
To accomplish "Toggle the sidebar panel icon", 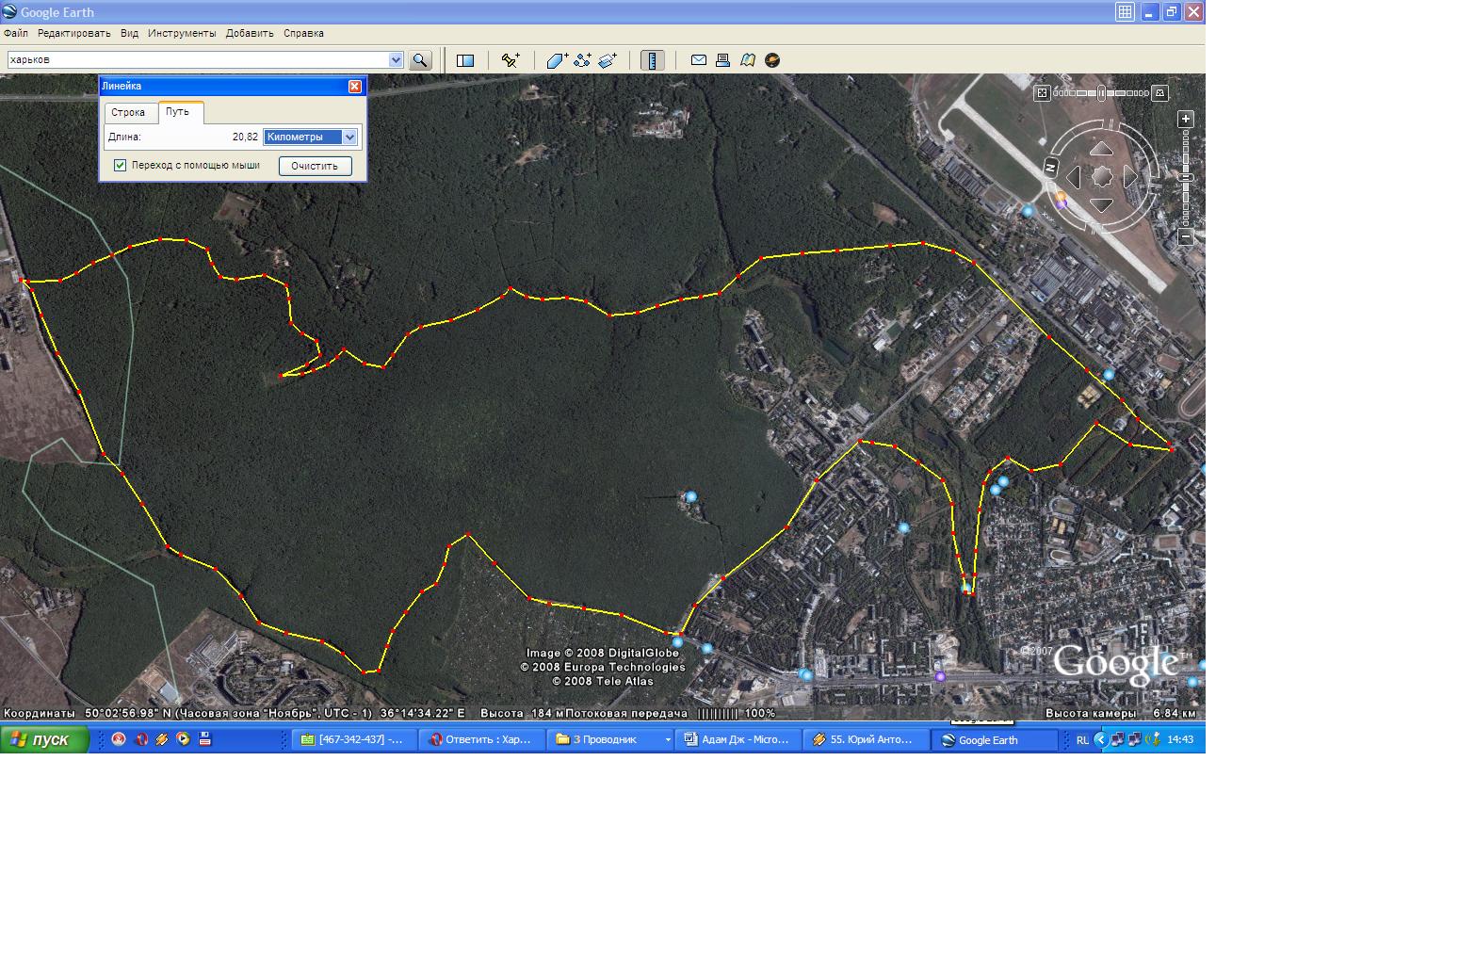I will tap(465, 60).
